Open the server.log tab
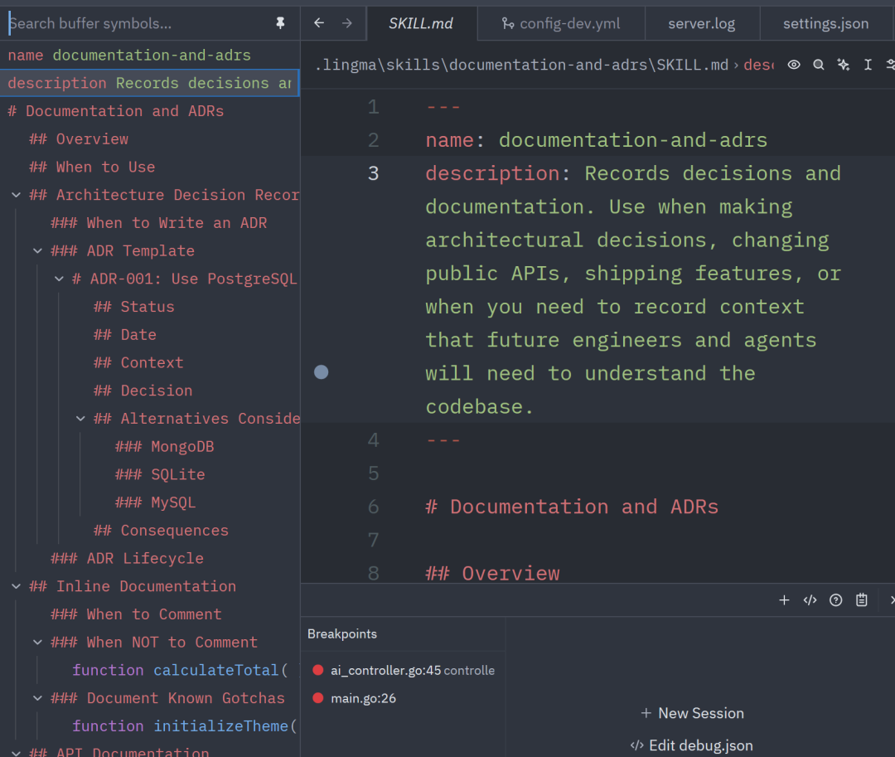895x757 pixels. pos(702,23)
